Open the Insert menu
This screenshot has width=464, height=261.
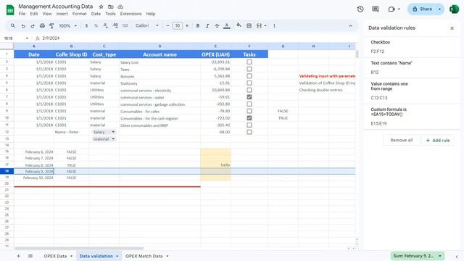[62, 14]
